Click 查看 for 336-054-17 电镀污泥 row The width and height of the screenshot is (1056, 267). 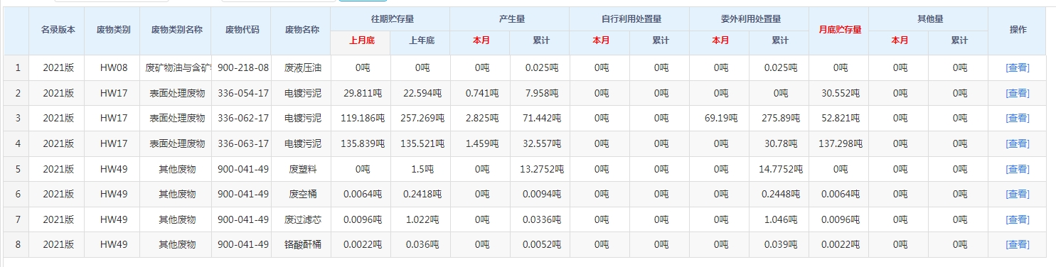pyautogui.click(x=1018, y=93)
